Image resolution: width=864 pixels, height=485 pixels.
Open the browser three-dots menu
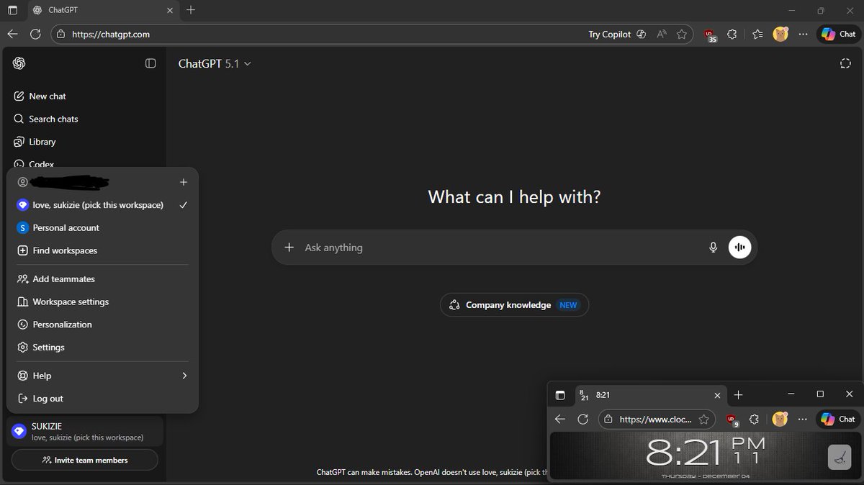[803, 34]
